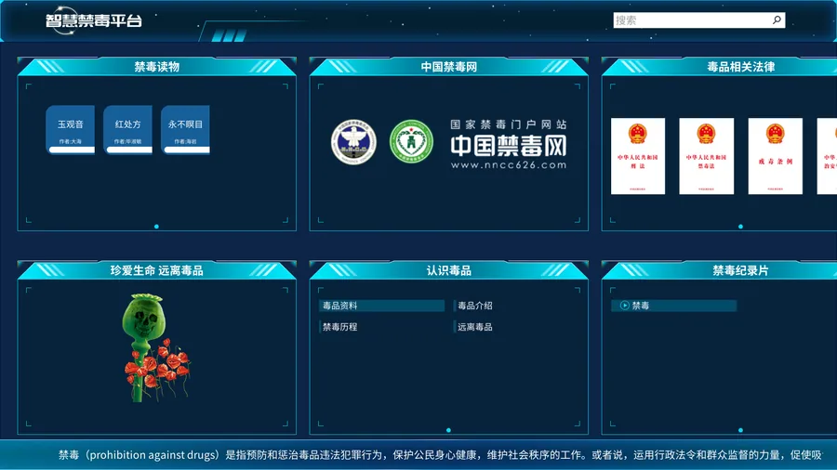
Task: Open the 戒毒条例 document
Action: 775,156
